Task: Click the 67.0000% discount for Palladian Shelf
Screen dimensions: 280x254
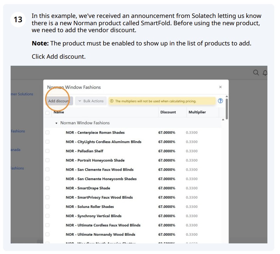Action: [167, 151]
